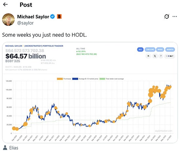Screen dimensions: 180x151
Task: Select the ALL time range tab
Action: 140,49
